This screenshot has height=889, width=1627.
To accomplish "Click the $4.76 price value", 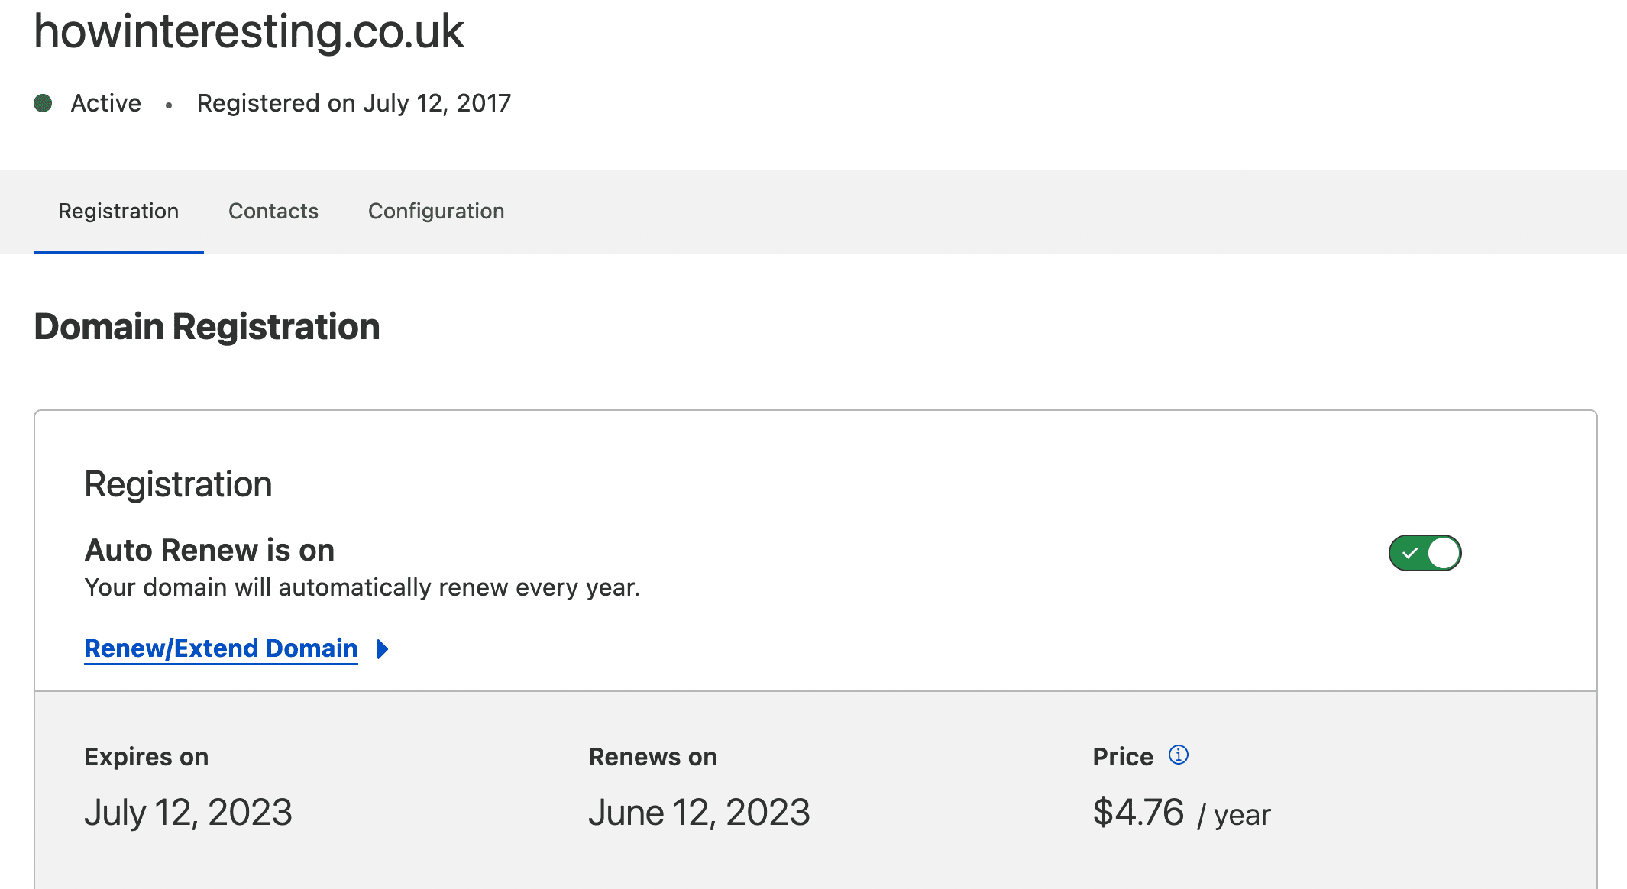I will click(1138, 812).
